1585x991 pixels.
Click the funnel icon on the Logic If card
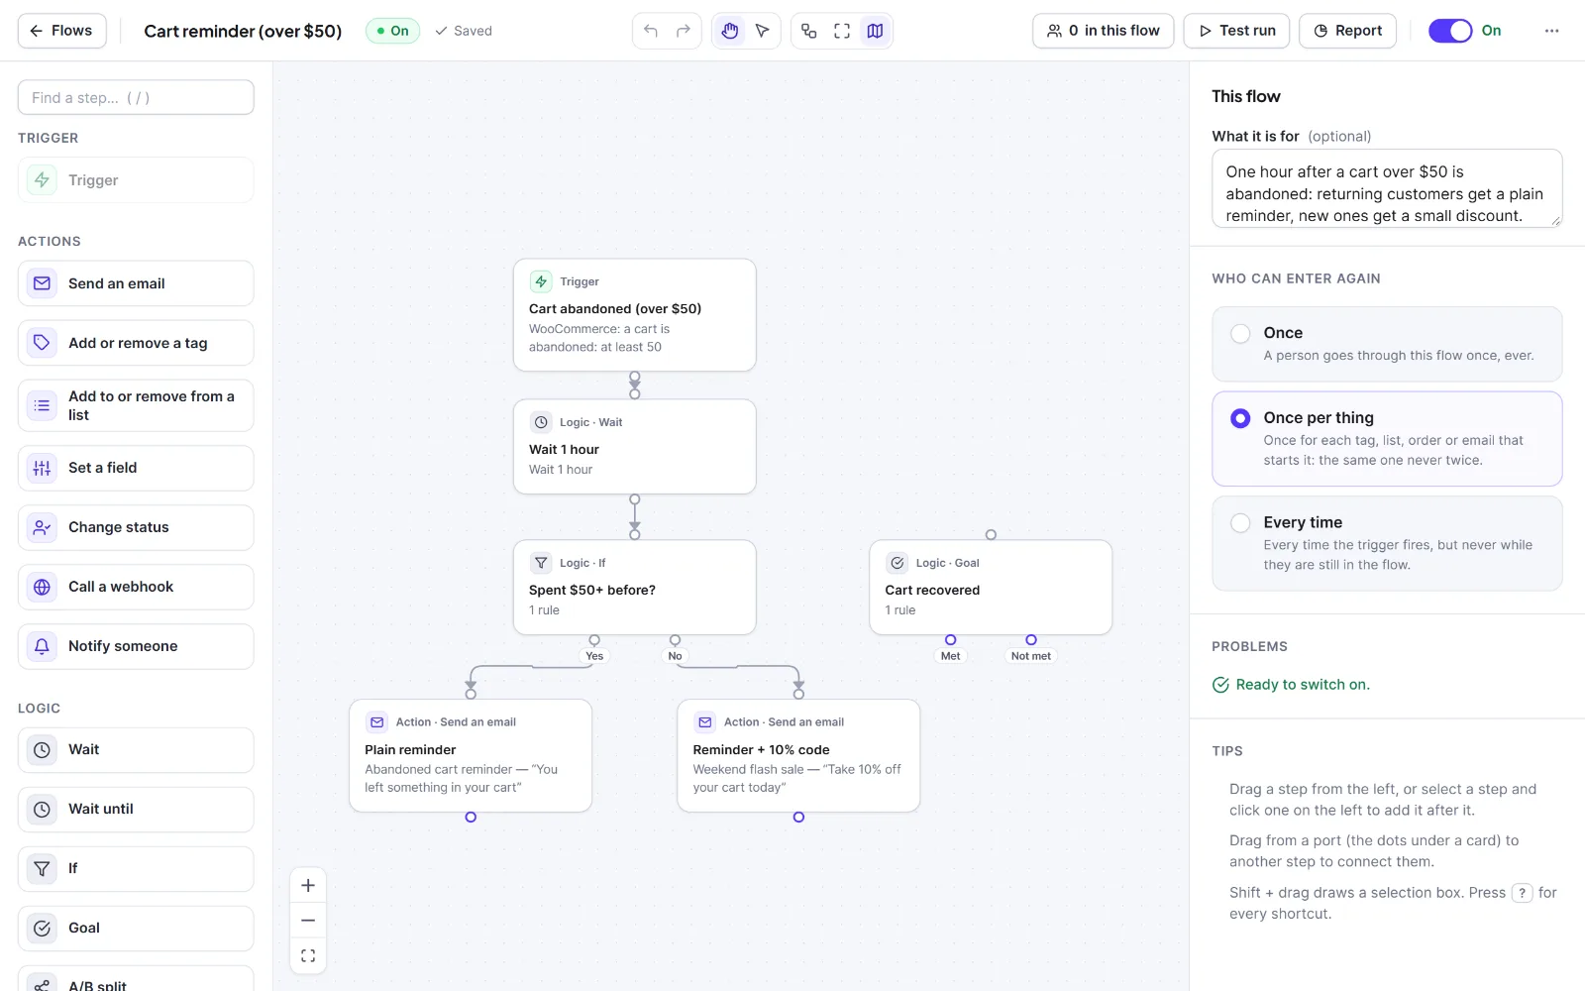541,563
